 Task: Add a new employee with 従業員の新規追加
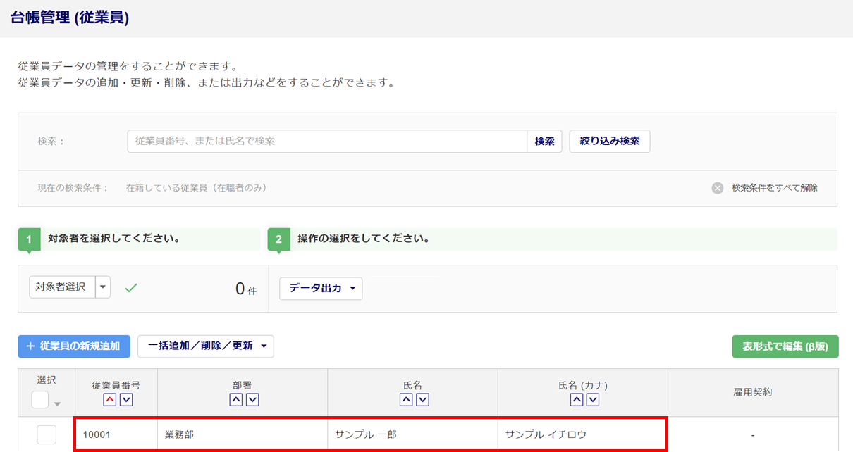(74, 346)
